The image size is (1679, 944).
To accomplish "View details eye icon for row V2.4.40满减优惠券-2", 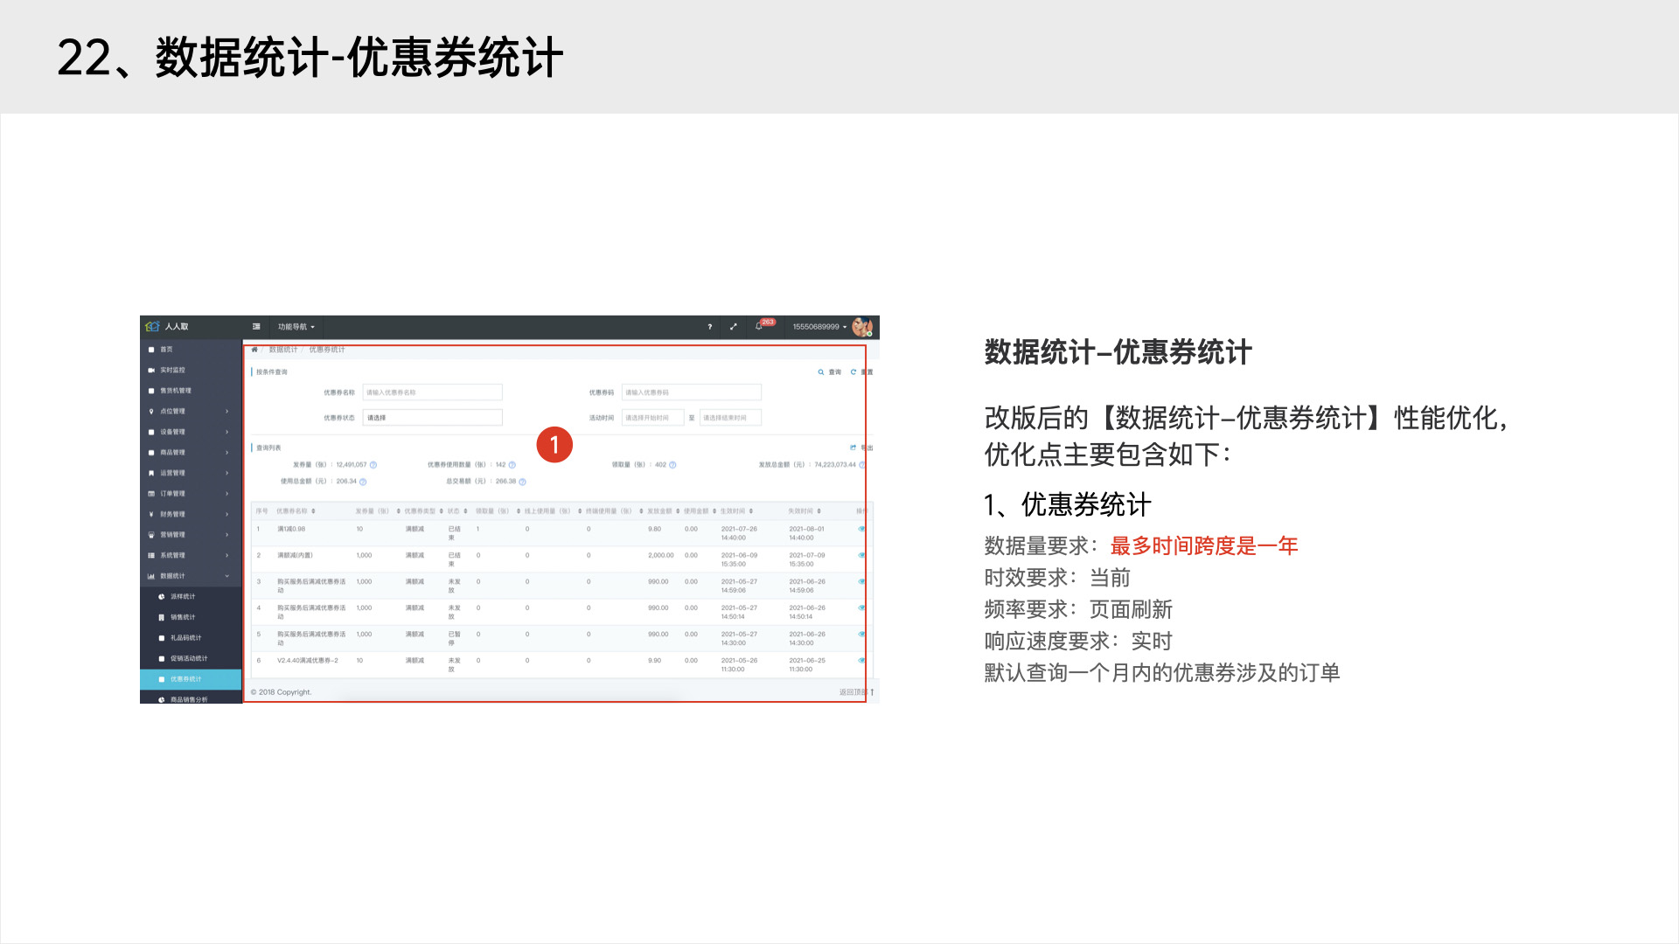I will pos(861,660).
